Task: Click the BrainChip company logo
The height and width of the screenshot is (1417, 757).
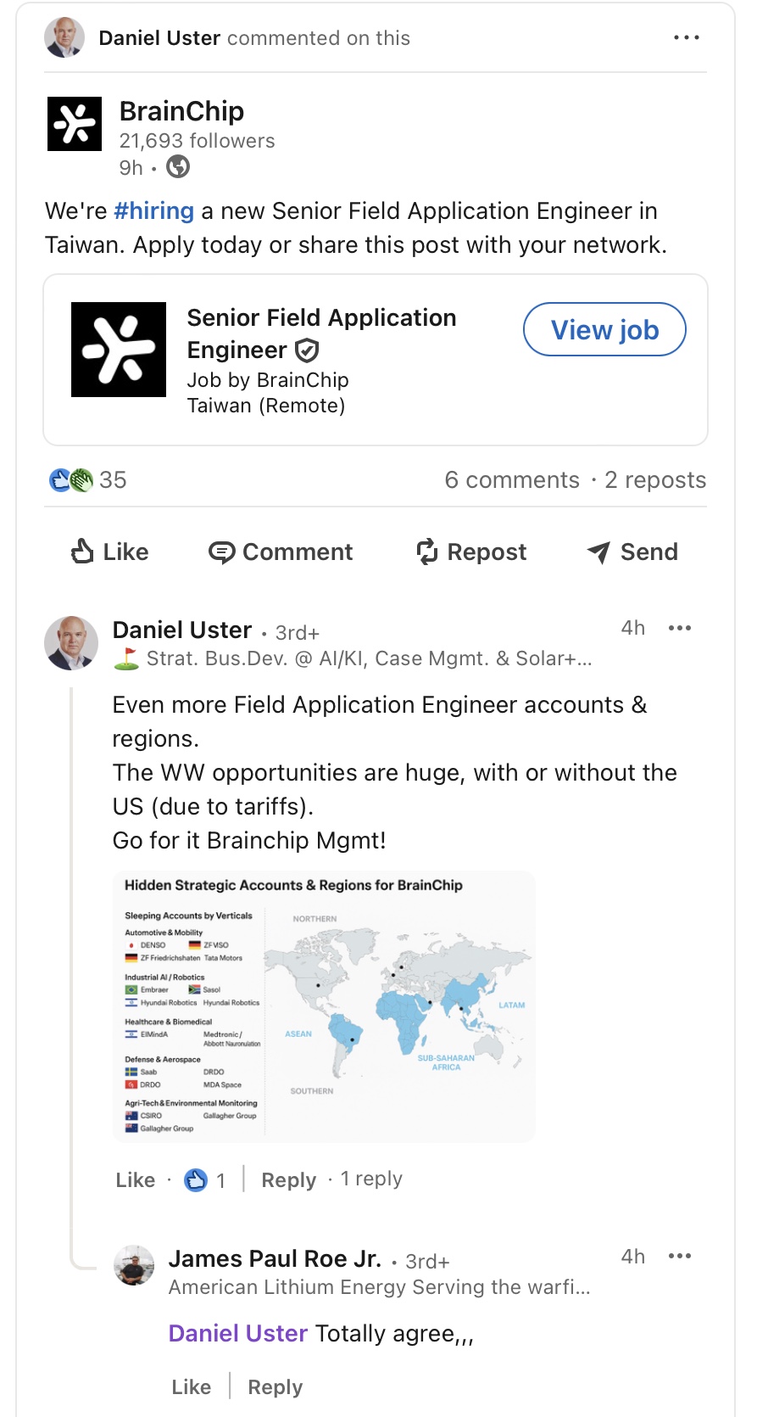Action: point(75,124)
